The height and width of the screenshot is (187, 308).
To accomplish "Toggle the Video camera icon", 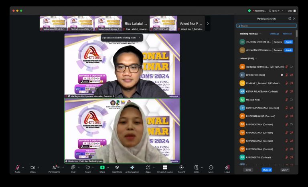I will coord(32,167).
